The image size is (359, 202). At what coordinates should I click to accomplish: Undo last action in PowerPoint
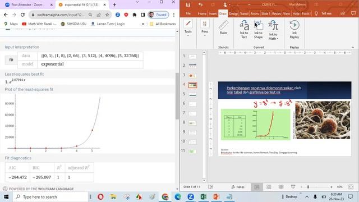[x=201, y=4]
